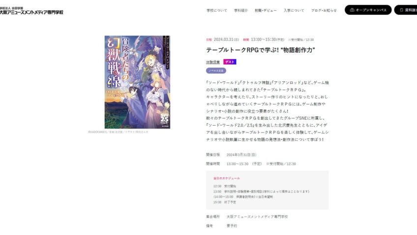417x235 pixels.
Task: Select the ノベルス文芸 department tag
Action: [216, 70]
